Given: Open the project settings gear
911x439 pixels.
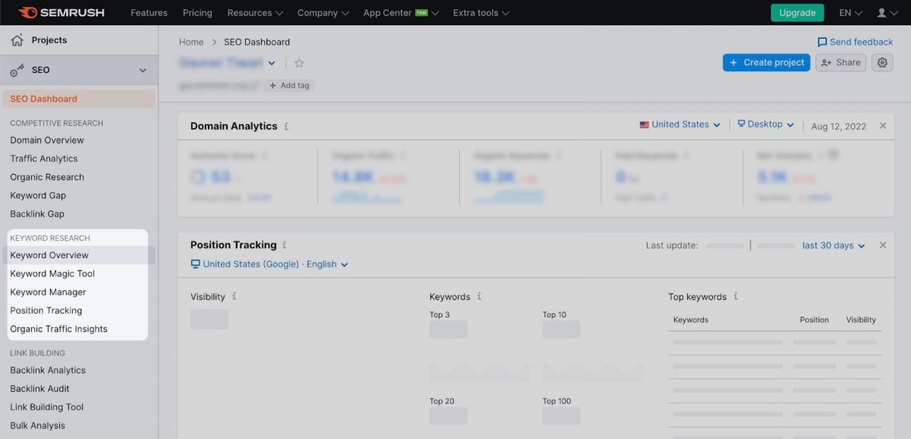Looking at the screenshot, I should (x=882, y=62).
